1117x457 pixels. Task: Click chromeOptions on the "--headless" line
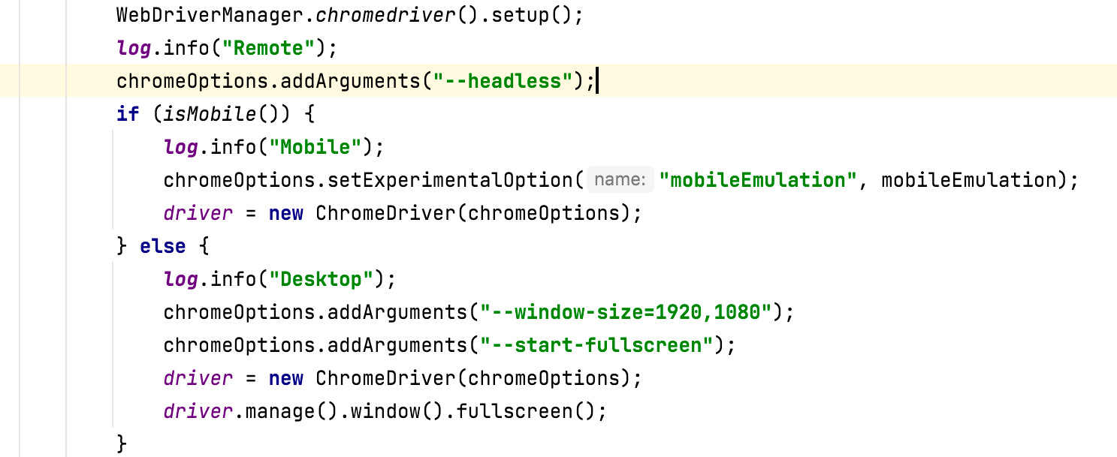tap(192, 81)
